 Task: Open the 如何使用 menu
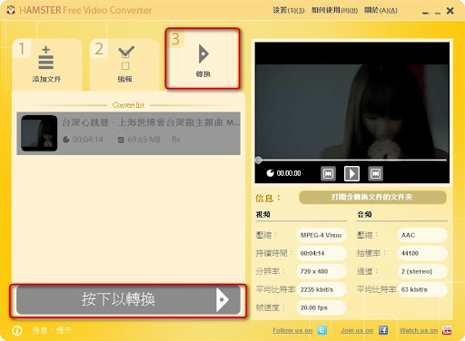(334, 10)
